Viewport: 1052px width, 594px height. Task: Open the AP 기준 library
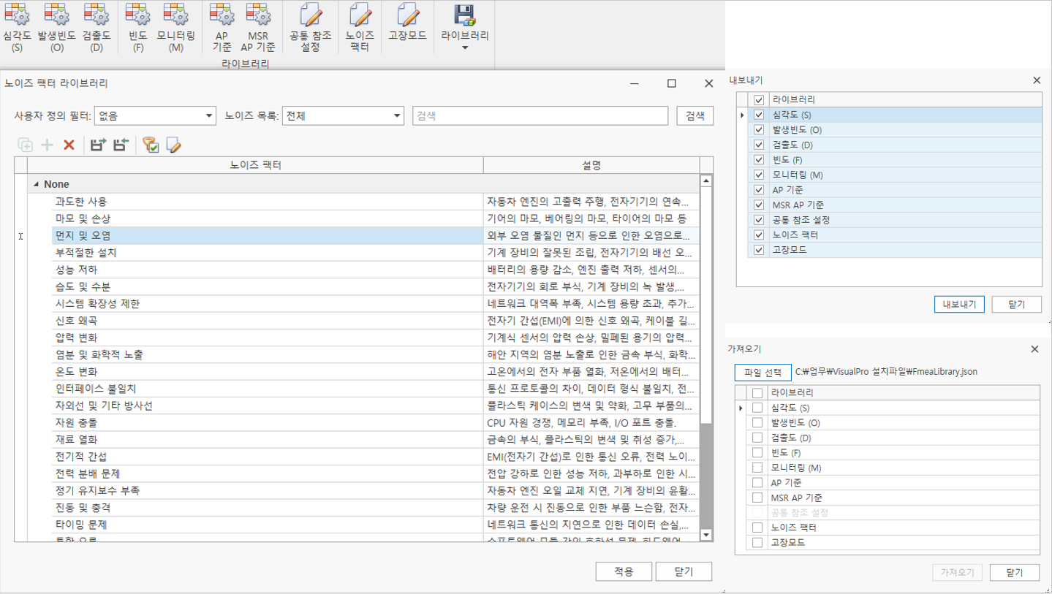pos(222,28)
